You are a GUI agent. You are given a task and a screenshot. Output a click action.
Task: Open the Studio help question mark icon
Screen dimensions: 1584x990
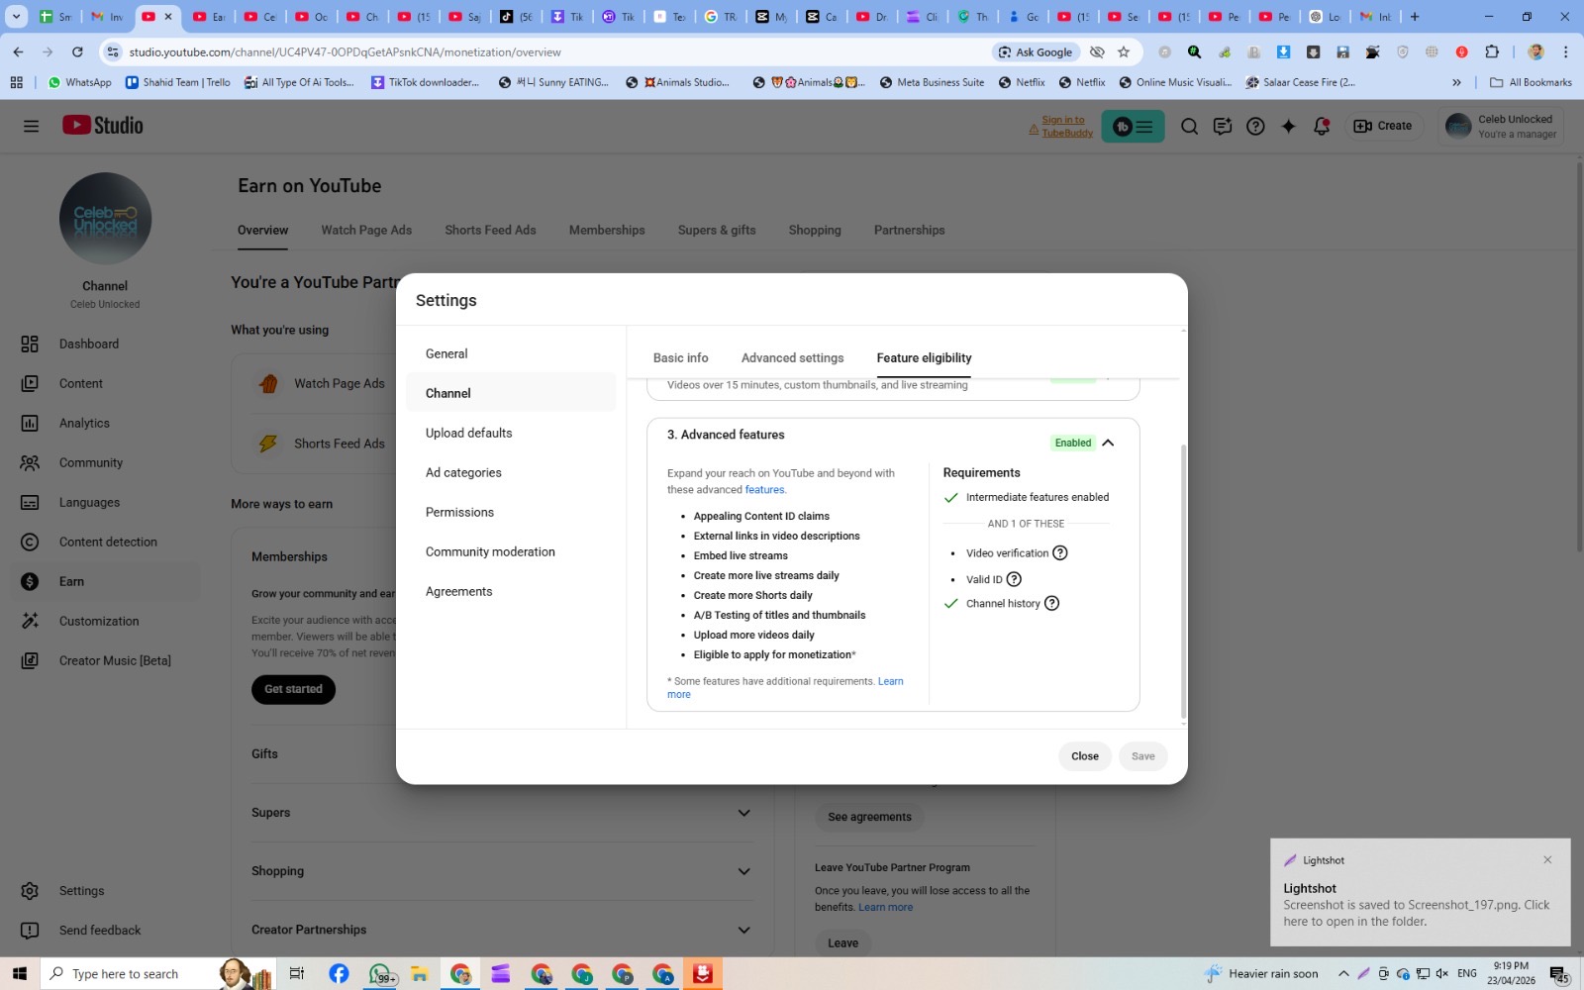tap(1255, 126)
